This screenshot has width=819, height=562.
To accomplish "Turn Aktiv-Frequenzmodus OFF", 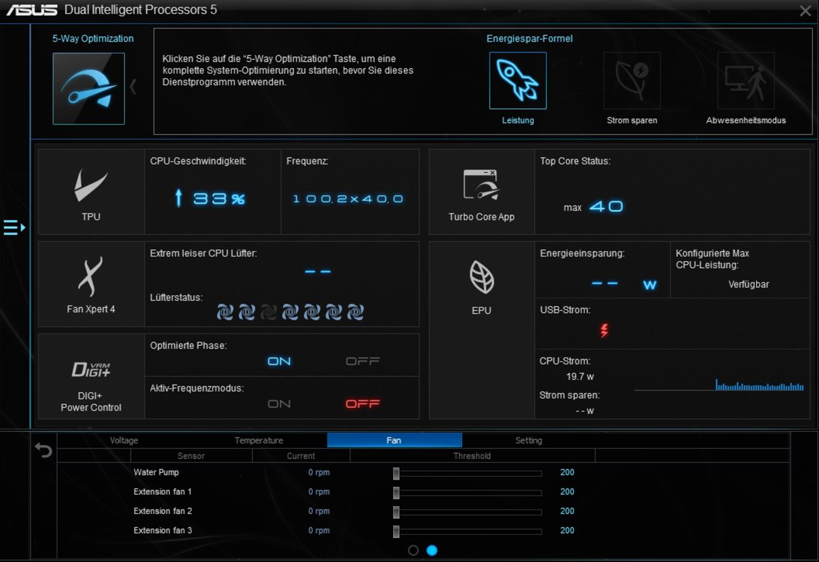I will pos(363,404).
